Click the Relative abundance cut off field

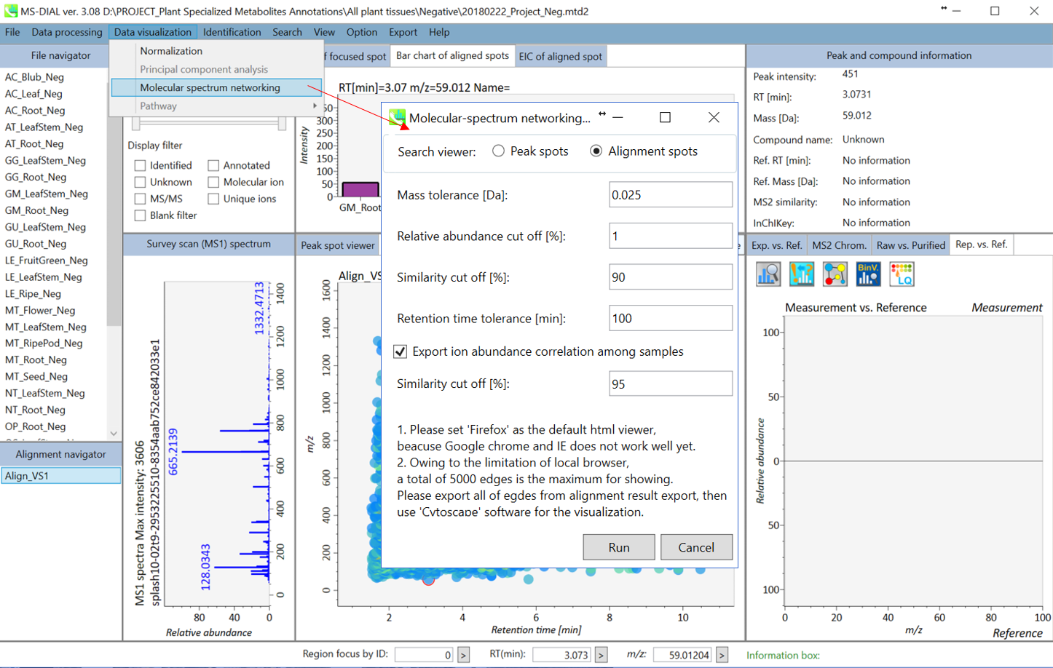tap(671, 236)
